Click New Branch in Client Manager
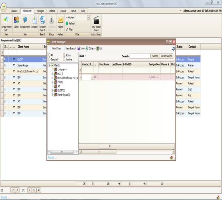The width and height of the screenshot is (222, 200). 69,48
